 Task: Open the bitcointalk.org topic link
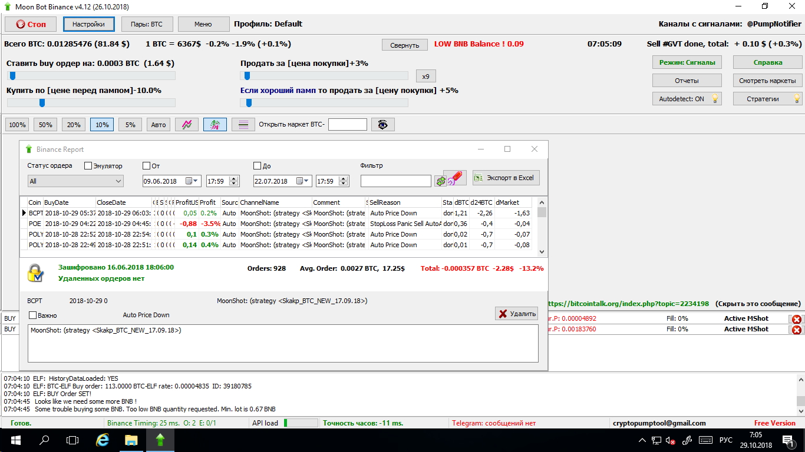coord(628,304)
